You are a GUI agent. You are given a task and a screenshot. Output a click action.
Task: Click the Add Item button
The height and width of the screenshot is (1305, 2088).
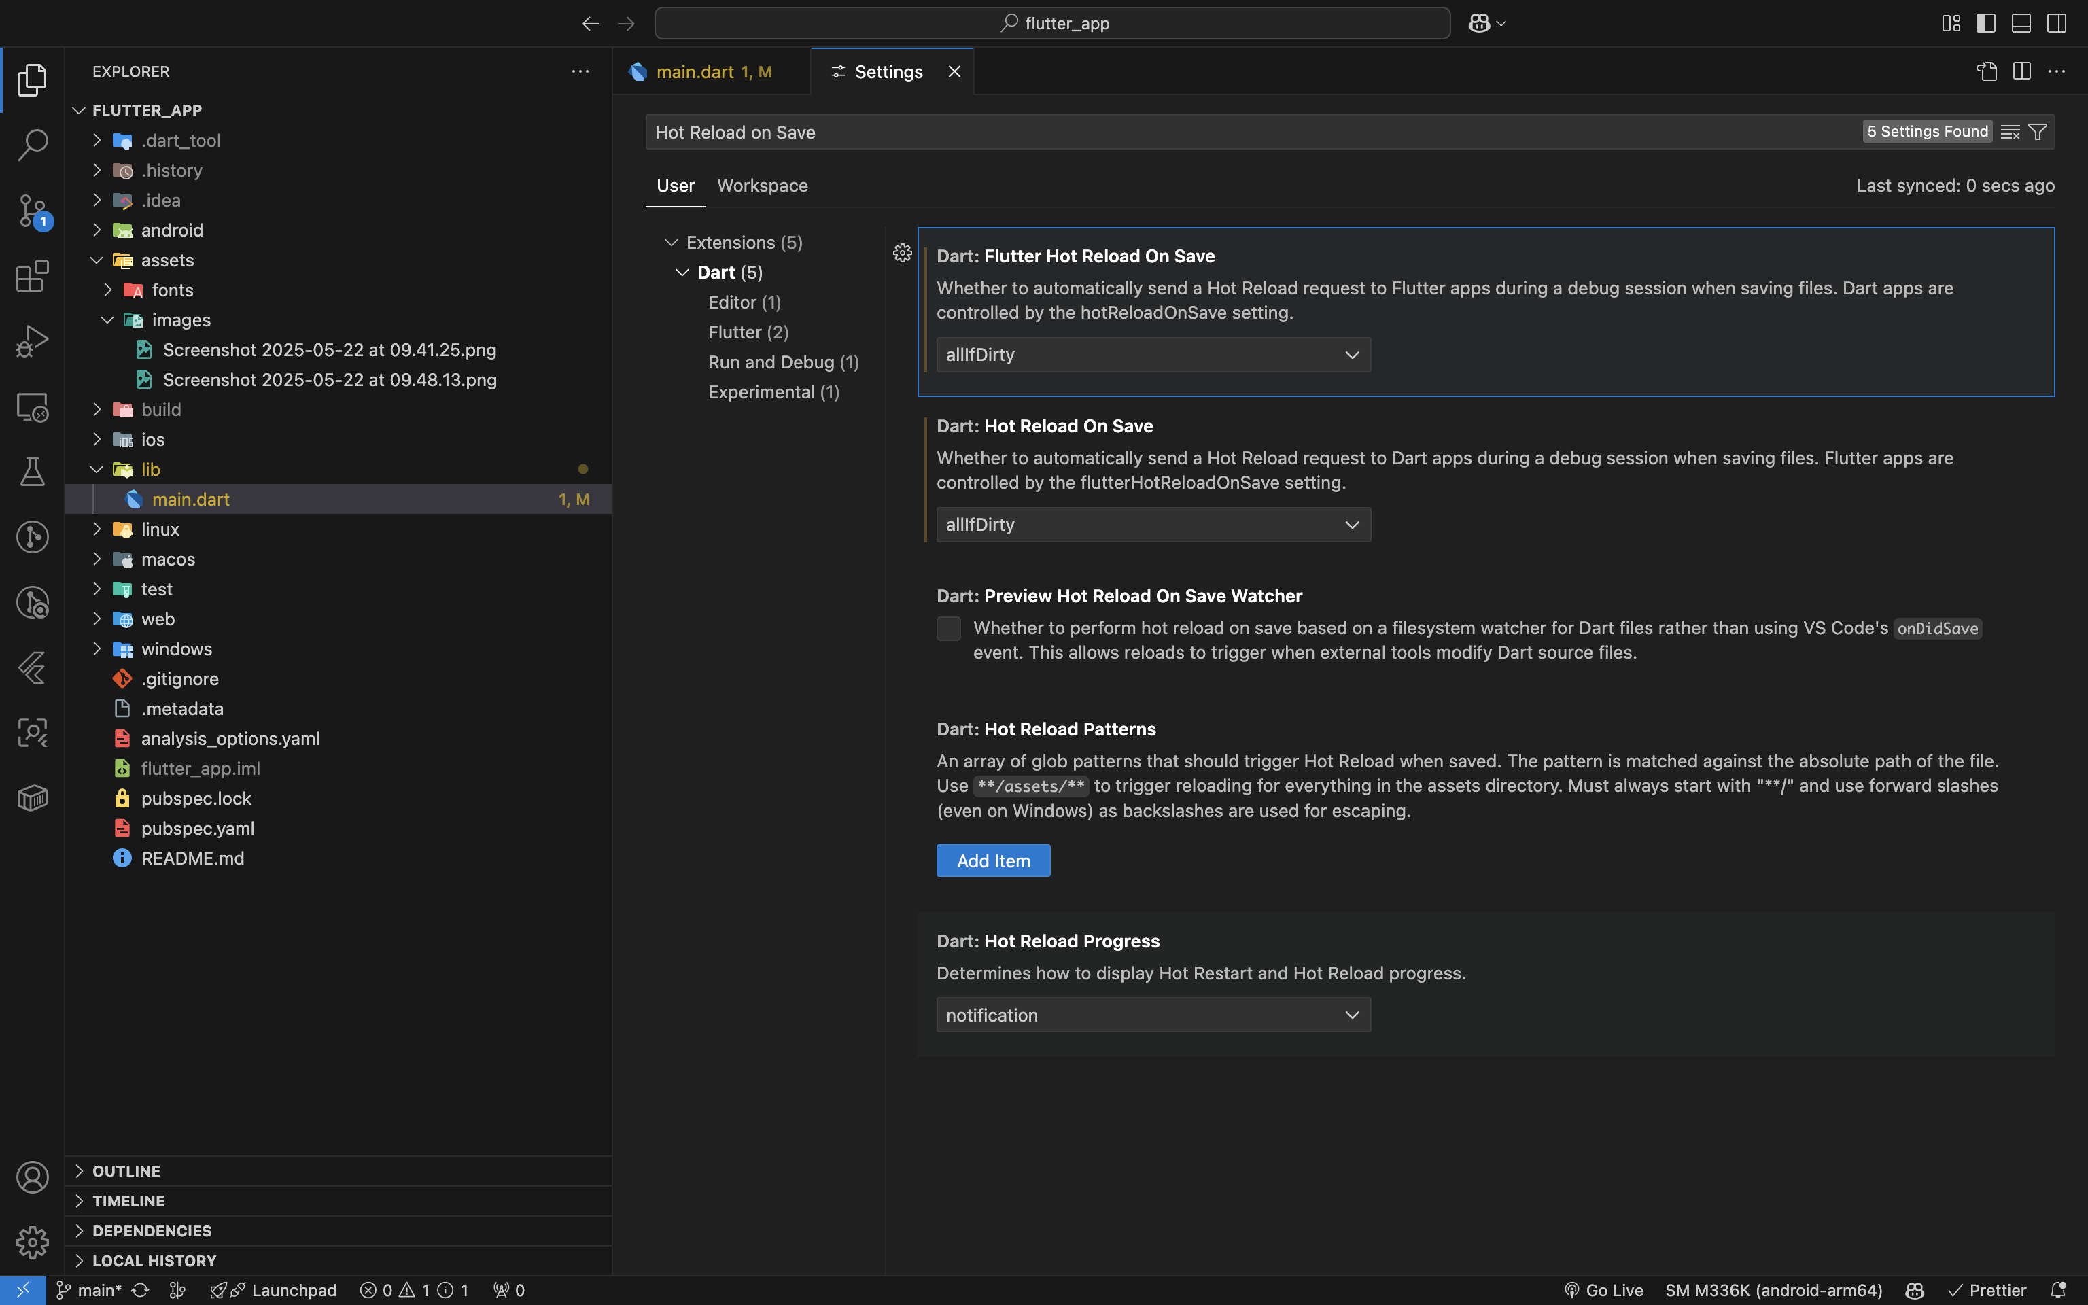click(x=993, y=860)
